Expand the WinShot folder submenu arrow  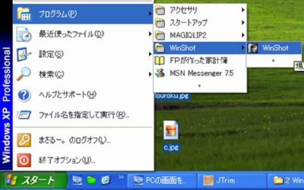point(243,48)
